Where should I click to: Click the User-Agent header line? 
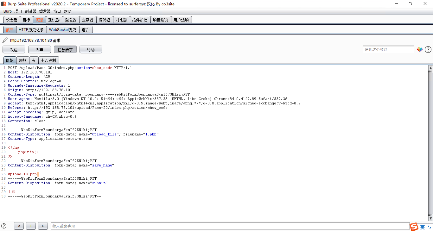pyautogui.click(x=148, y=99)
